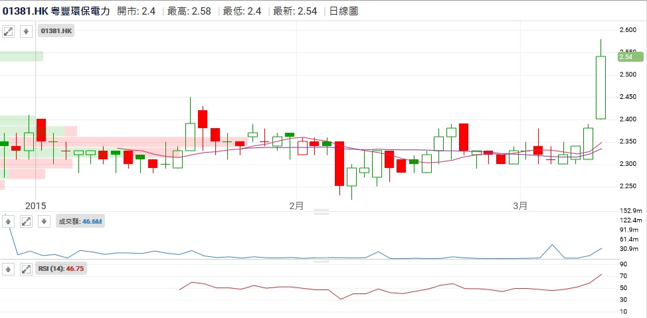This screenshot has height=318, width=647.
Task: Move the turnover panel up
Action: 9,221
